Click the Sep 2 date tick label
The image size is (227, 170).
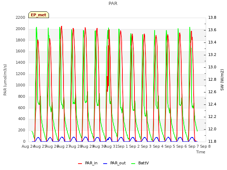pos(134,146)
